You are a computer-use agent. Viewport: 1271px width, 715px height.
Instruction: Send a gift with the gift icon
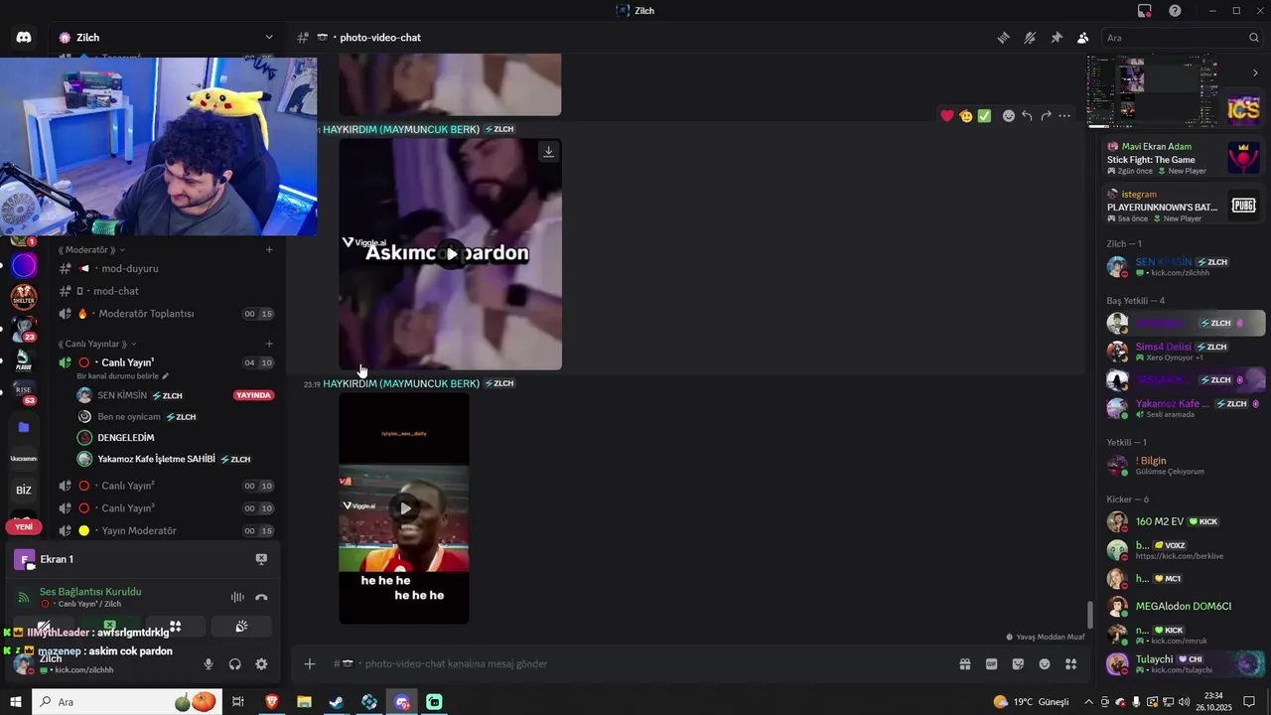point(964,664)
